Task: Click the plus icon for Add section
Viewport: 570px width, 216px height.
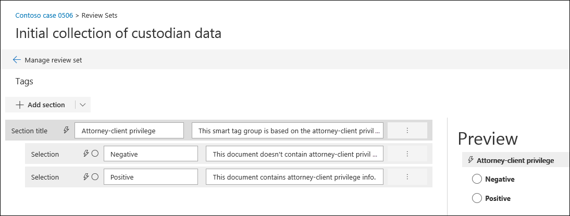Action: (20, 105)
